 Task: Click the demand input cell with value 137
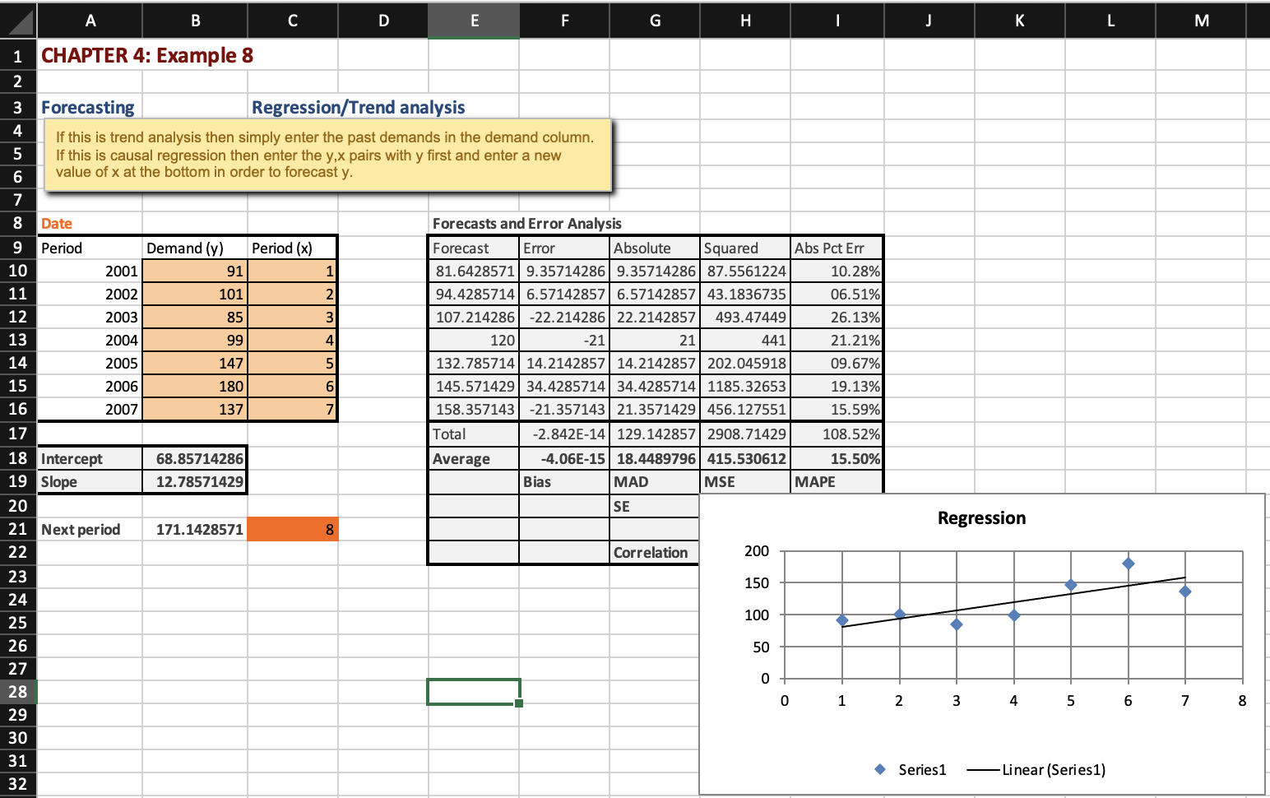(195, 409)
